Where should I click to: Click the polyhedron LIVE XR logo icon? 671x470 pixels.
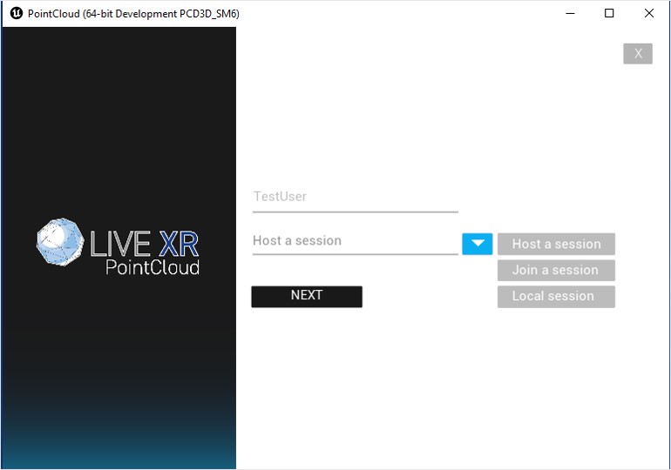point(59,242)
